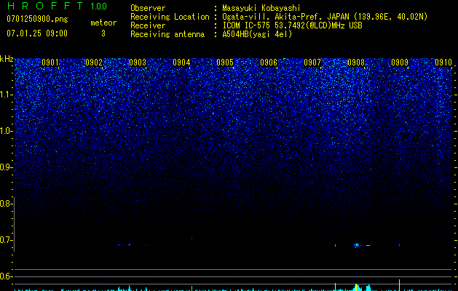Click the 0909 time marker
Viewport: 458px width, 291px height.
point(400,63)
